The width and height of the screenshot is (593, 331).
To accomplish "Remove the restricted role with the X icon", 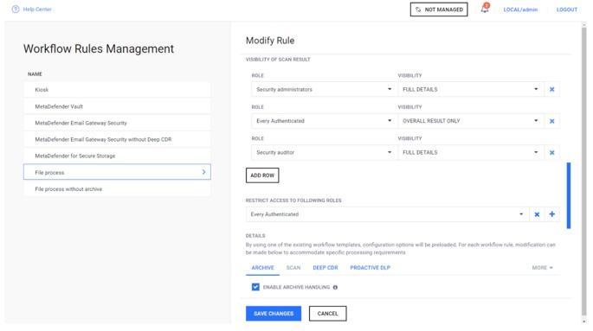I will [x=537, y=214].
